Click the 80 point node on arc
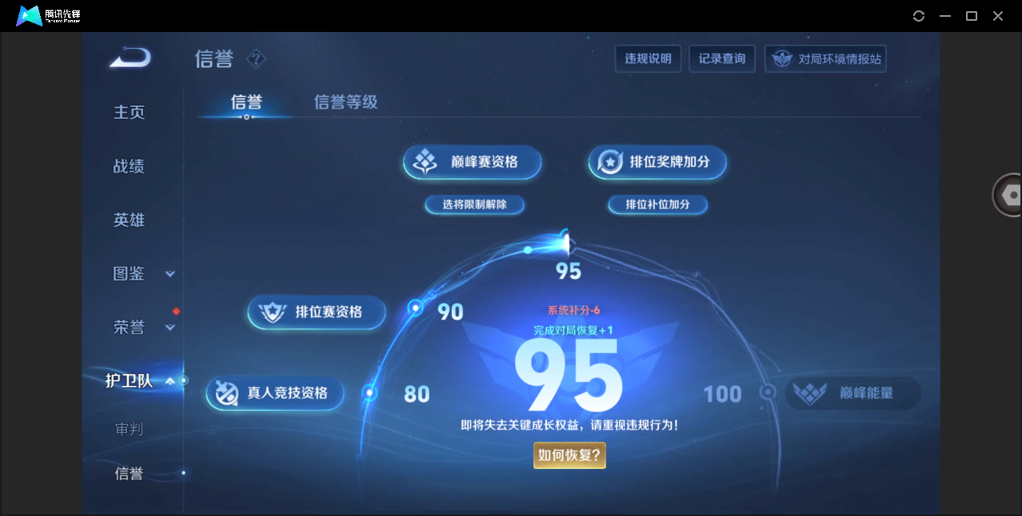The width and height of the screenshot is (1022, 516). tap(369, 392)
